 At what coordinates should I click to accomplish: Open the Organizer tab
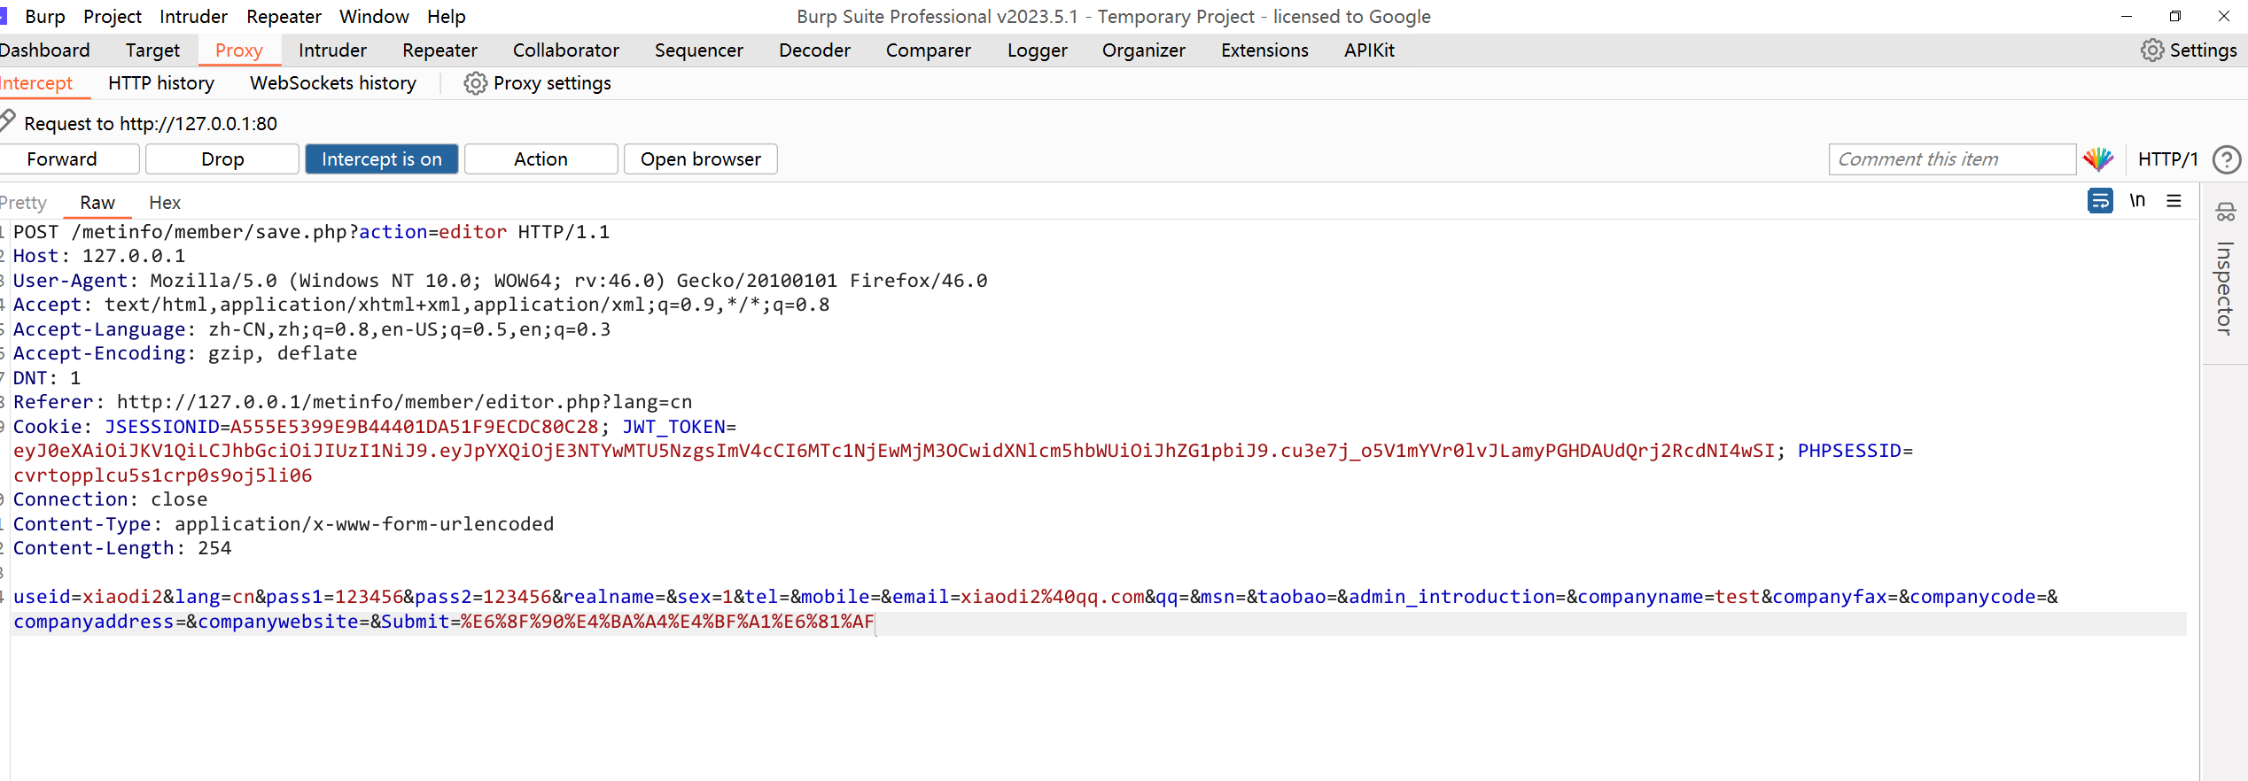(1144, 50)
